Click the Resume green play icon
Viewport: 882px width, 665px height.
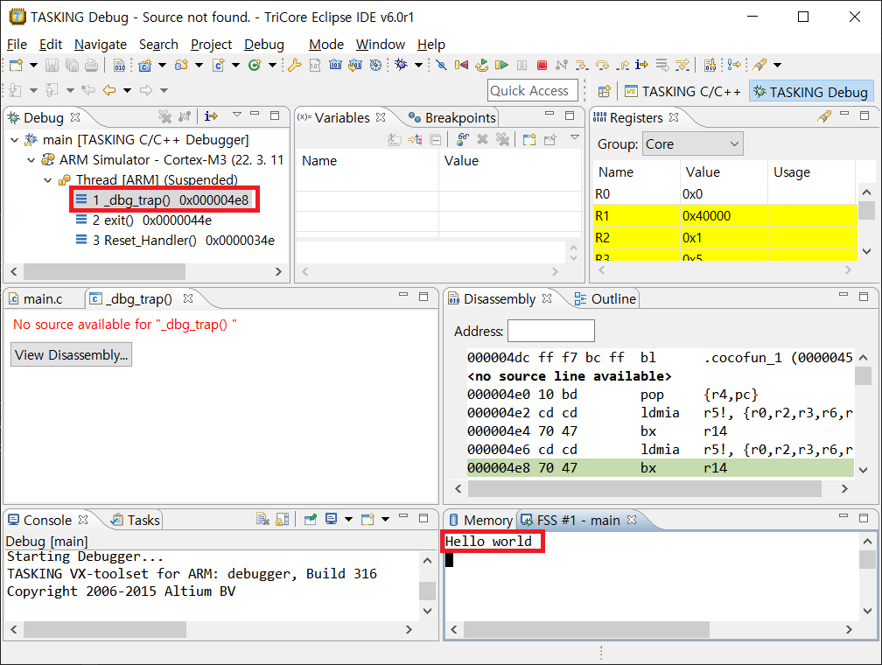coord(501,66)
